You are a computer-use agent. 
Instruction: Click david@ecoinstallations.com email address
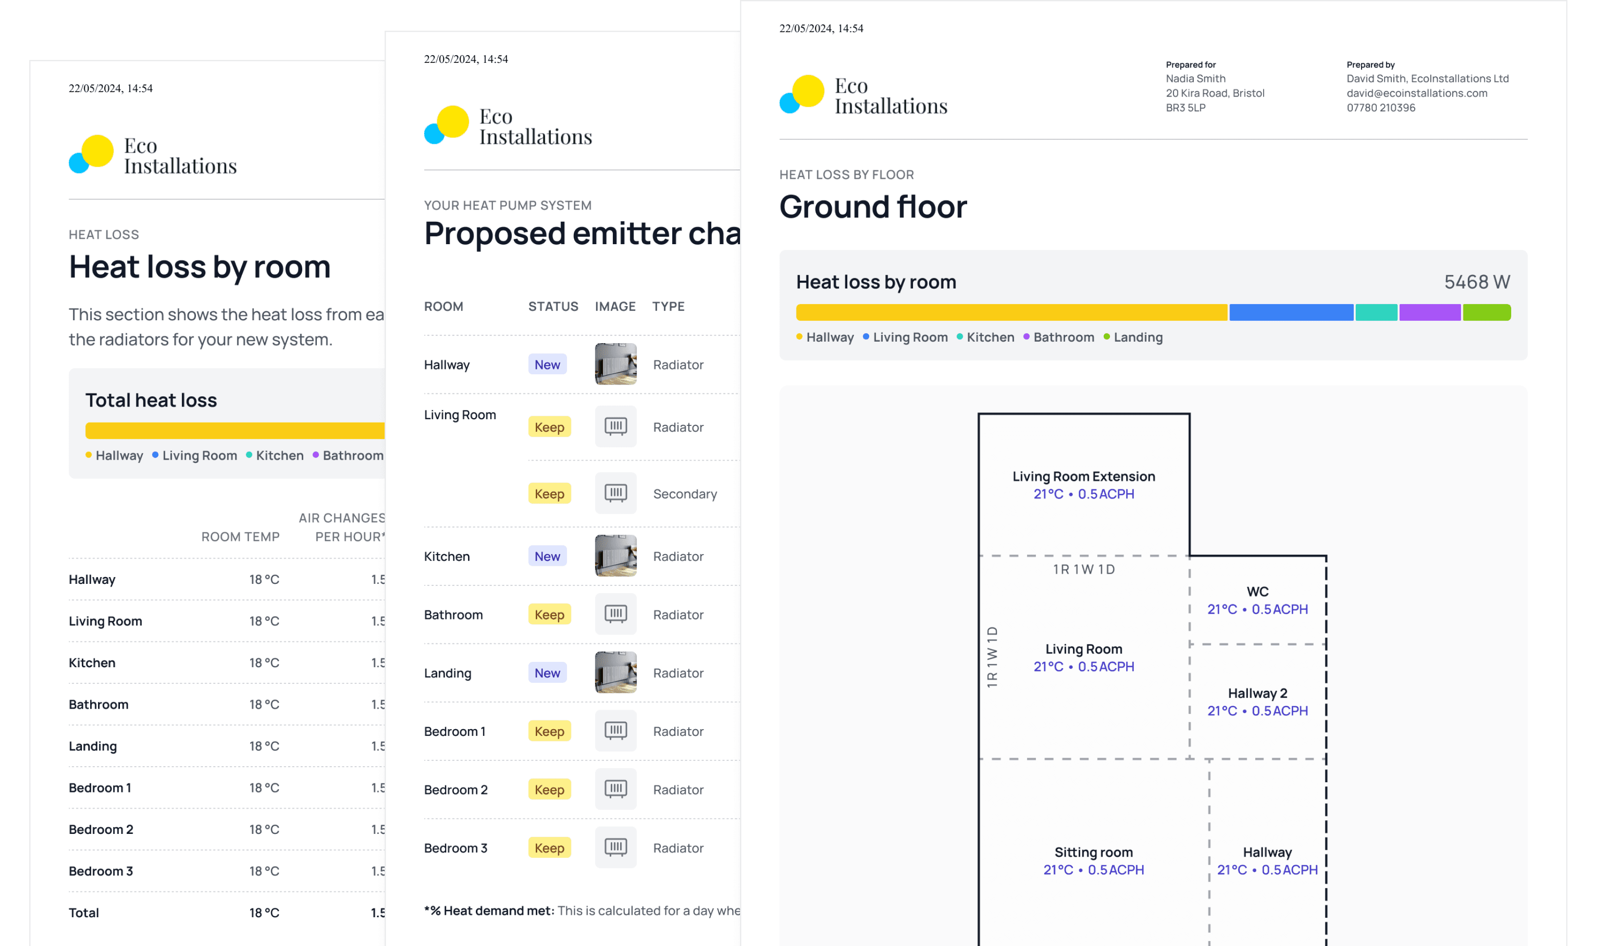[x=1417, y=93]
